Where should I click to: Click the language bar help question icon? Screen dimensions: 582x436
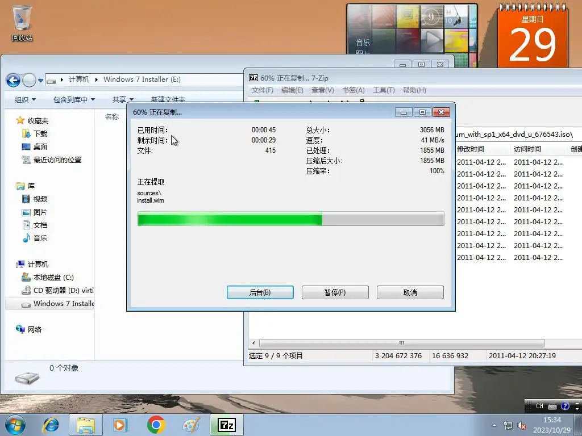(x=565, y=406)
